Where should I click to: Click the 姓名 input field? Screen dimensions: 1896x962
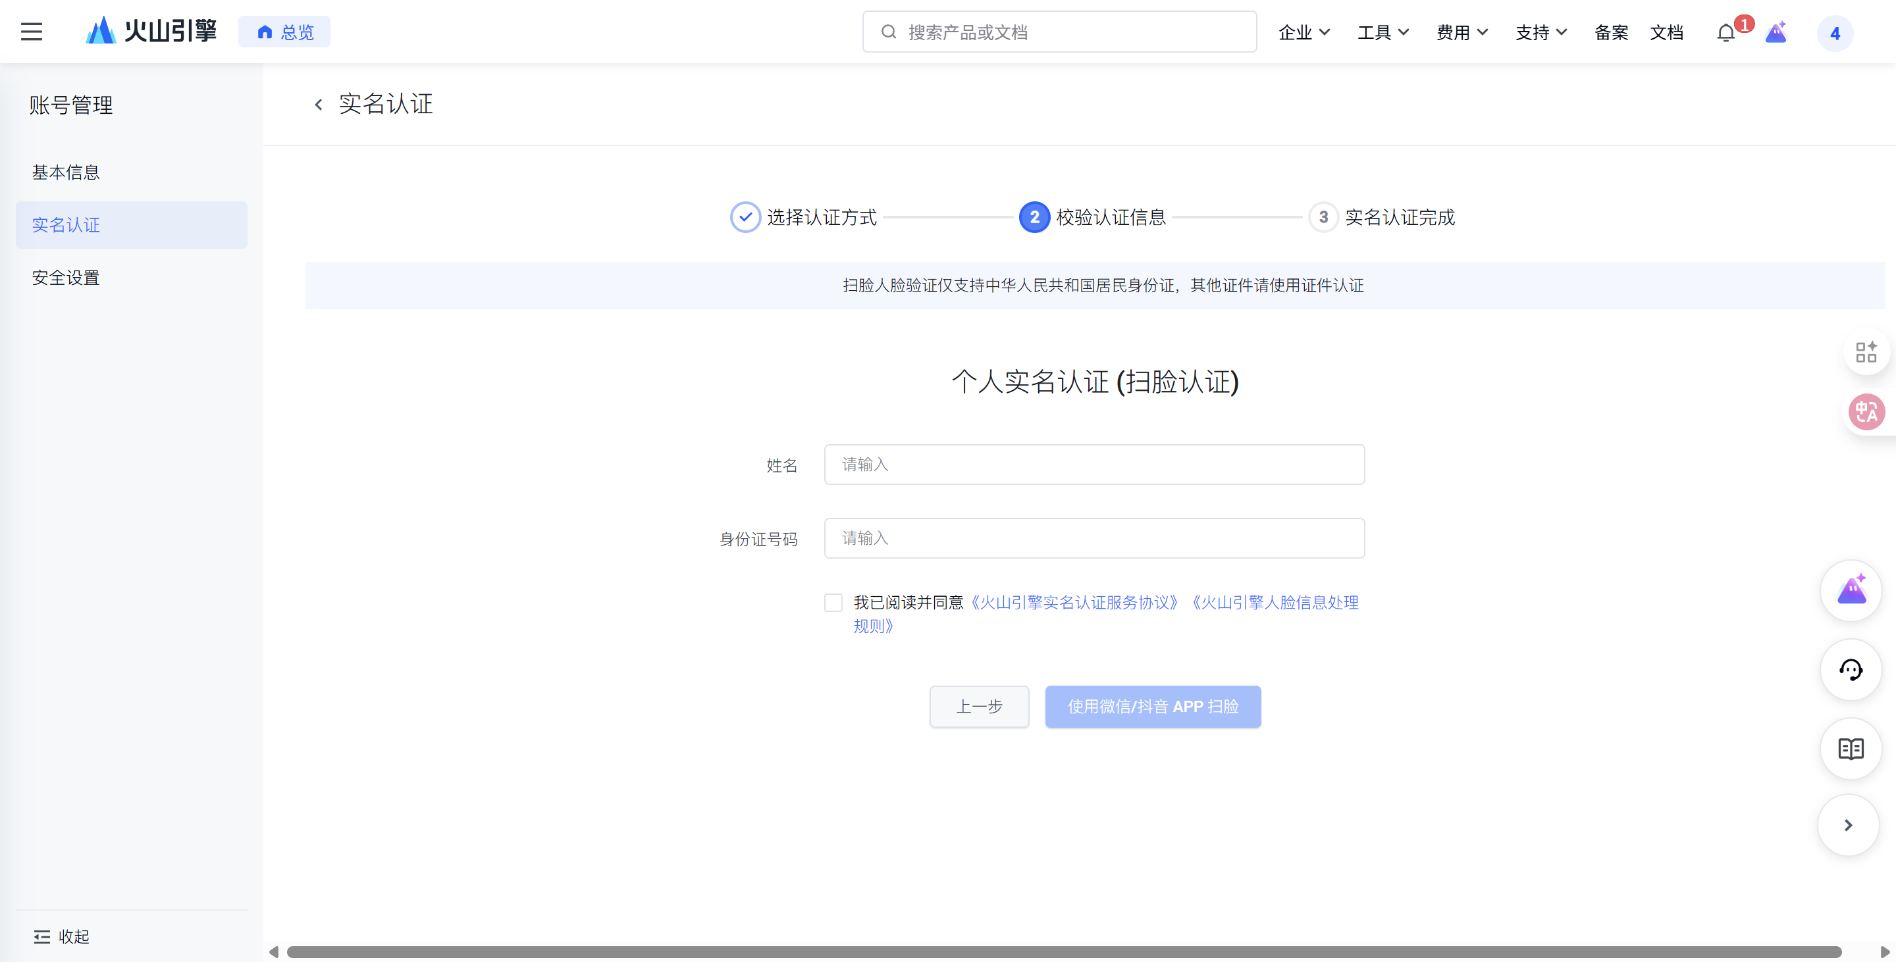coord(1093,465)
